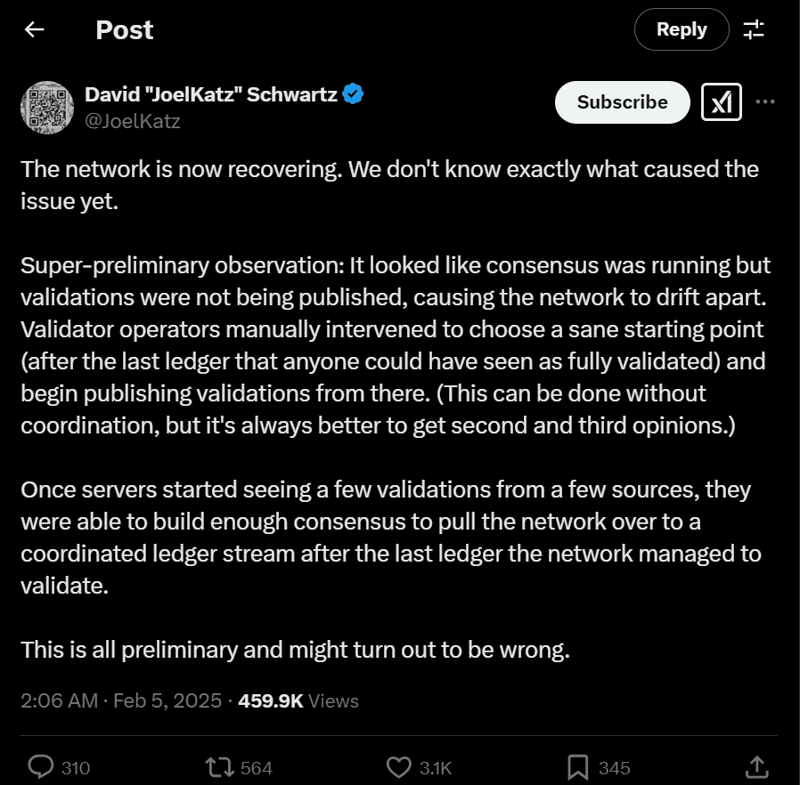Open the share icon for this post
800x785 pixels.
coord(758,765)
